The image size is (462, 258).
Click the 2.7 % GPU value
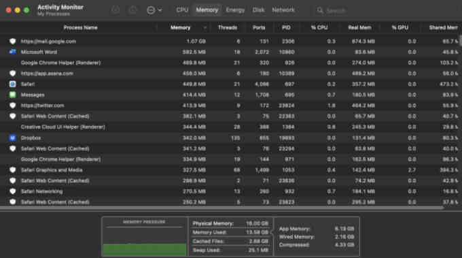click(x=412, y=170)
